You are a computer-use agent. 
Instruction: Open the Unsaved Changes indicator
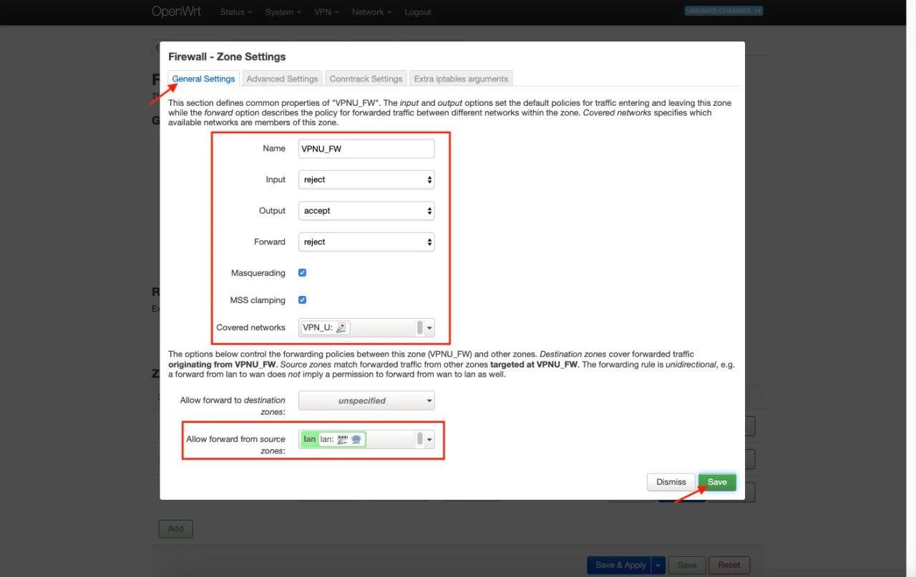click(x=723, y=11)
